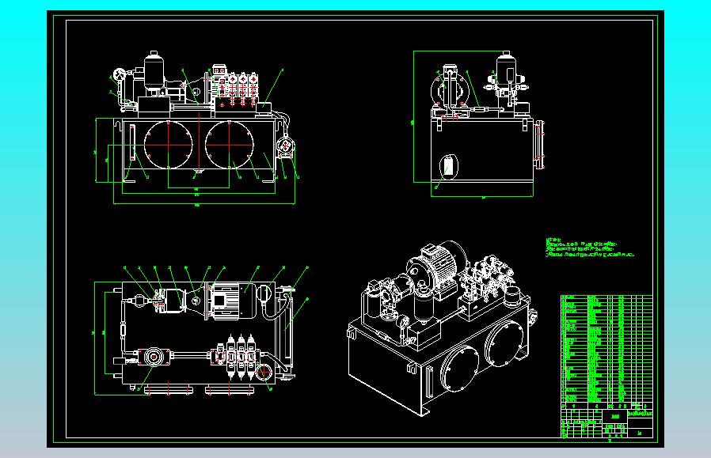Screen dimensions: 711x458
Task: Click the green technical notes text block
Action: coord(590,248)
